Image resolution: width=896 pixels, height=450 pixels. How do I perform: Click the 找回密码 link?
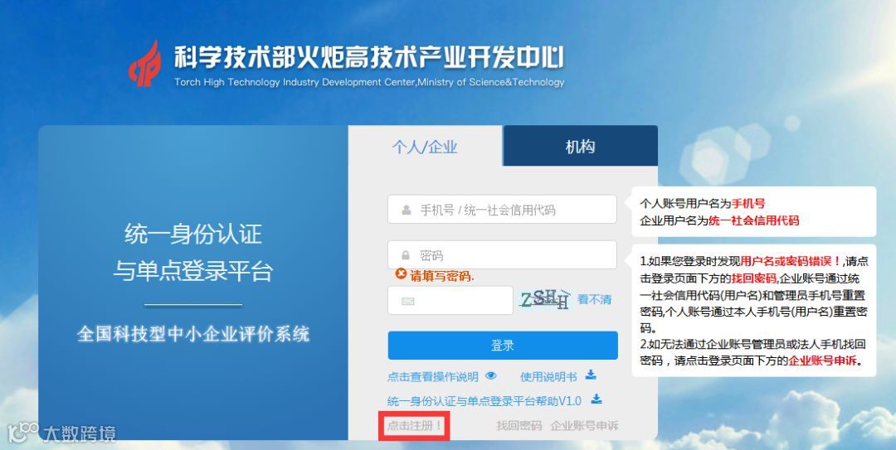tap(519, 425)
